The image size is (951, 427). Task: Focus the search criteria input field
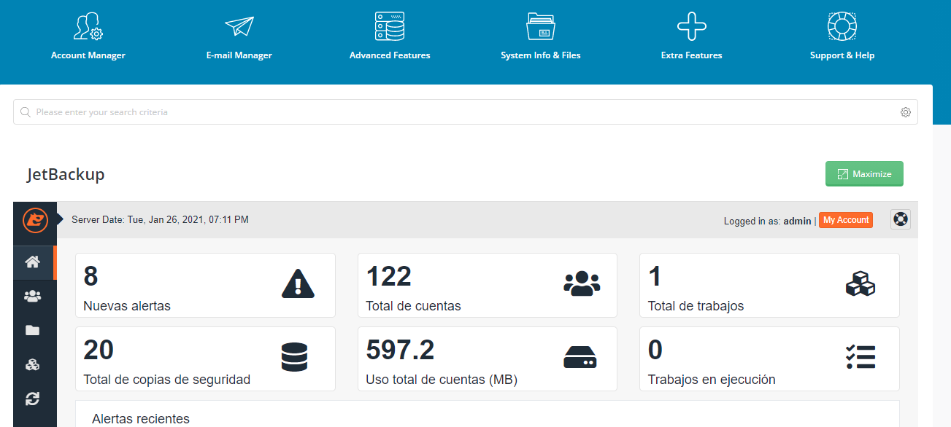(x=466, y=112)
